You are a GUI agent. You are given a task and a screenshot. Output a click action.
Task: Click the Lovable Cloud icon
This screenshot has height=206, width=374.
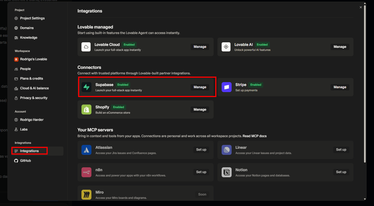(x=86, y=47)
